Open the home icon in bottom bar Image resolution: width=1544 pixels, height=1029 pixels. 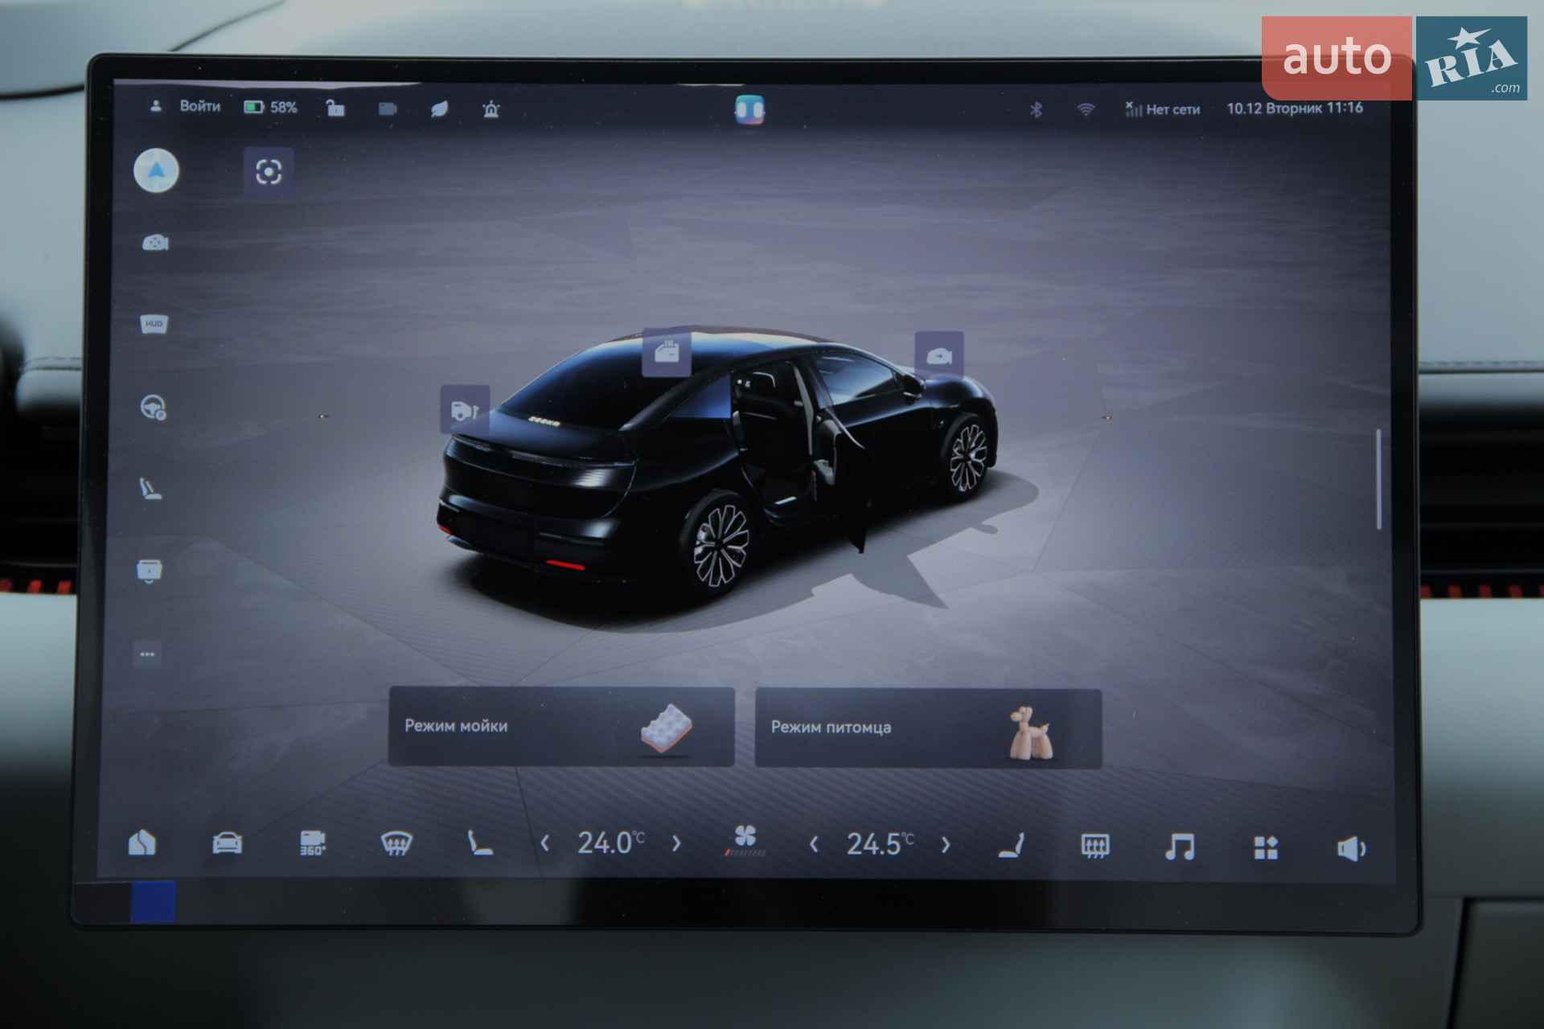[142, 842]
